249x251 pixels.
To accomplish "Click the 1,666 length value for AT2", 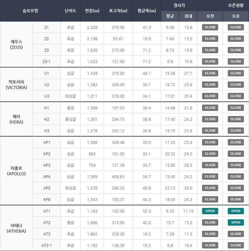I will 92,222.
